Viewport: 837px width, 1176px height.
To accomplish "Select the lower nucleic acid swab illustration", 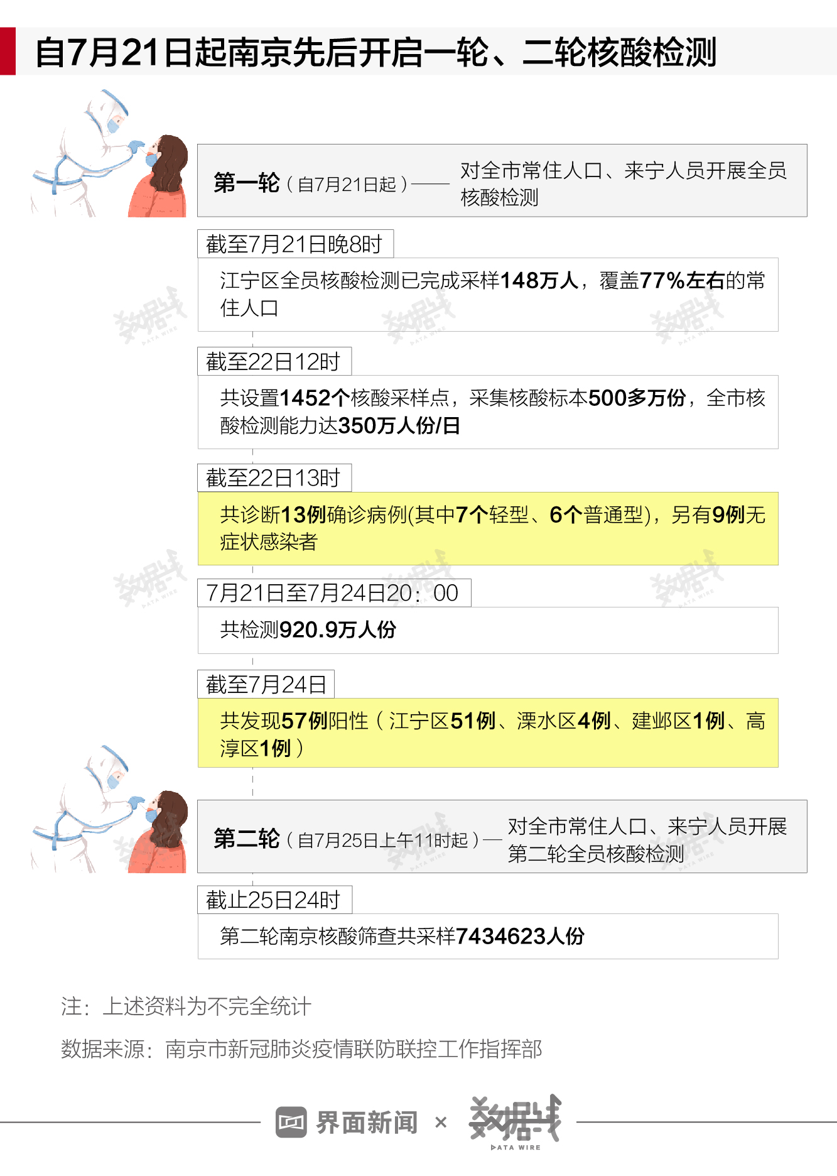I will [110, 809].
